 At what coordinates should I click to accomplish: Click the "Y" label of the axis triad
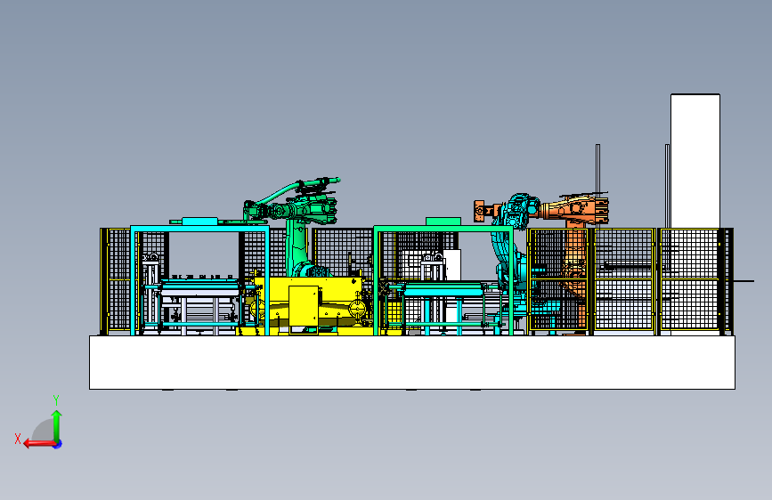(56, 399)
